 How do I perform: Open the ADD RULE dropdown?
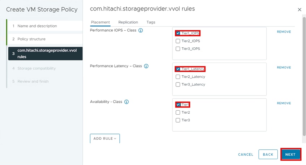[105, 139]
